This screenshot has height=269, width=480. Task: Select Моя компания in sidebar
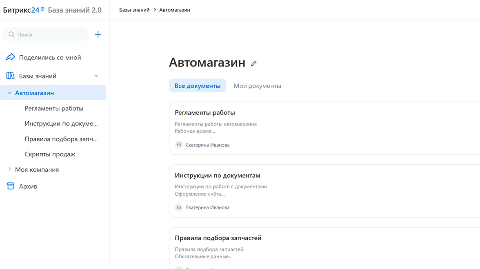click(37, 170)
